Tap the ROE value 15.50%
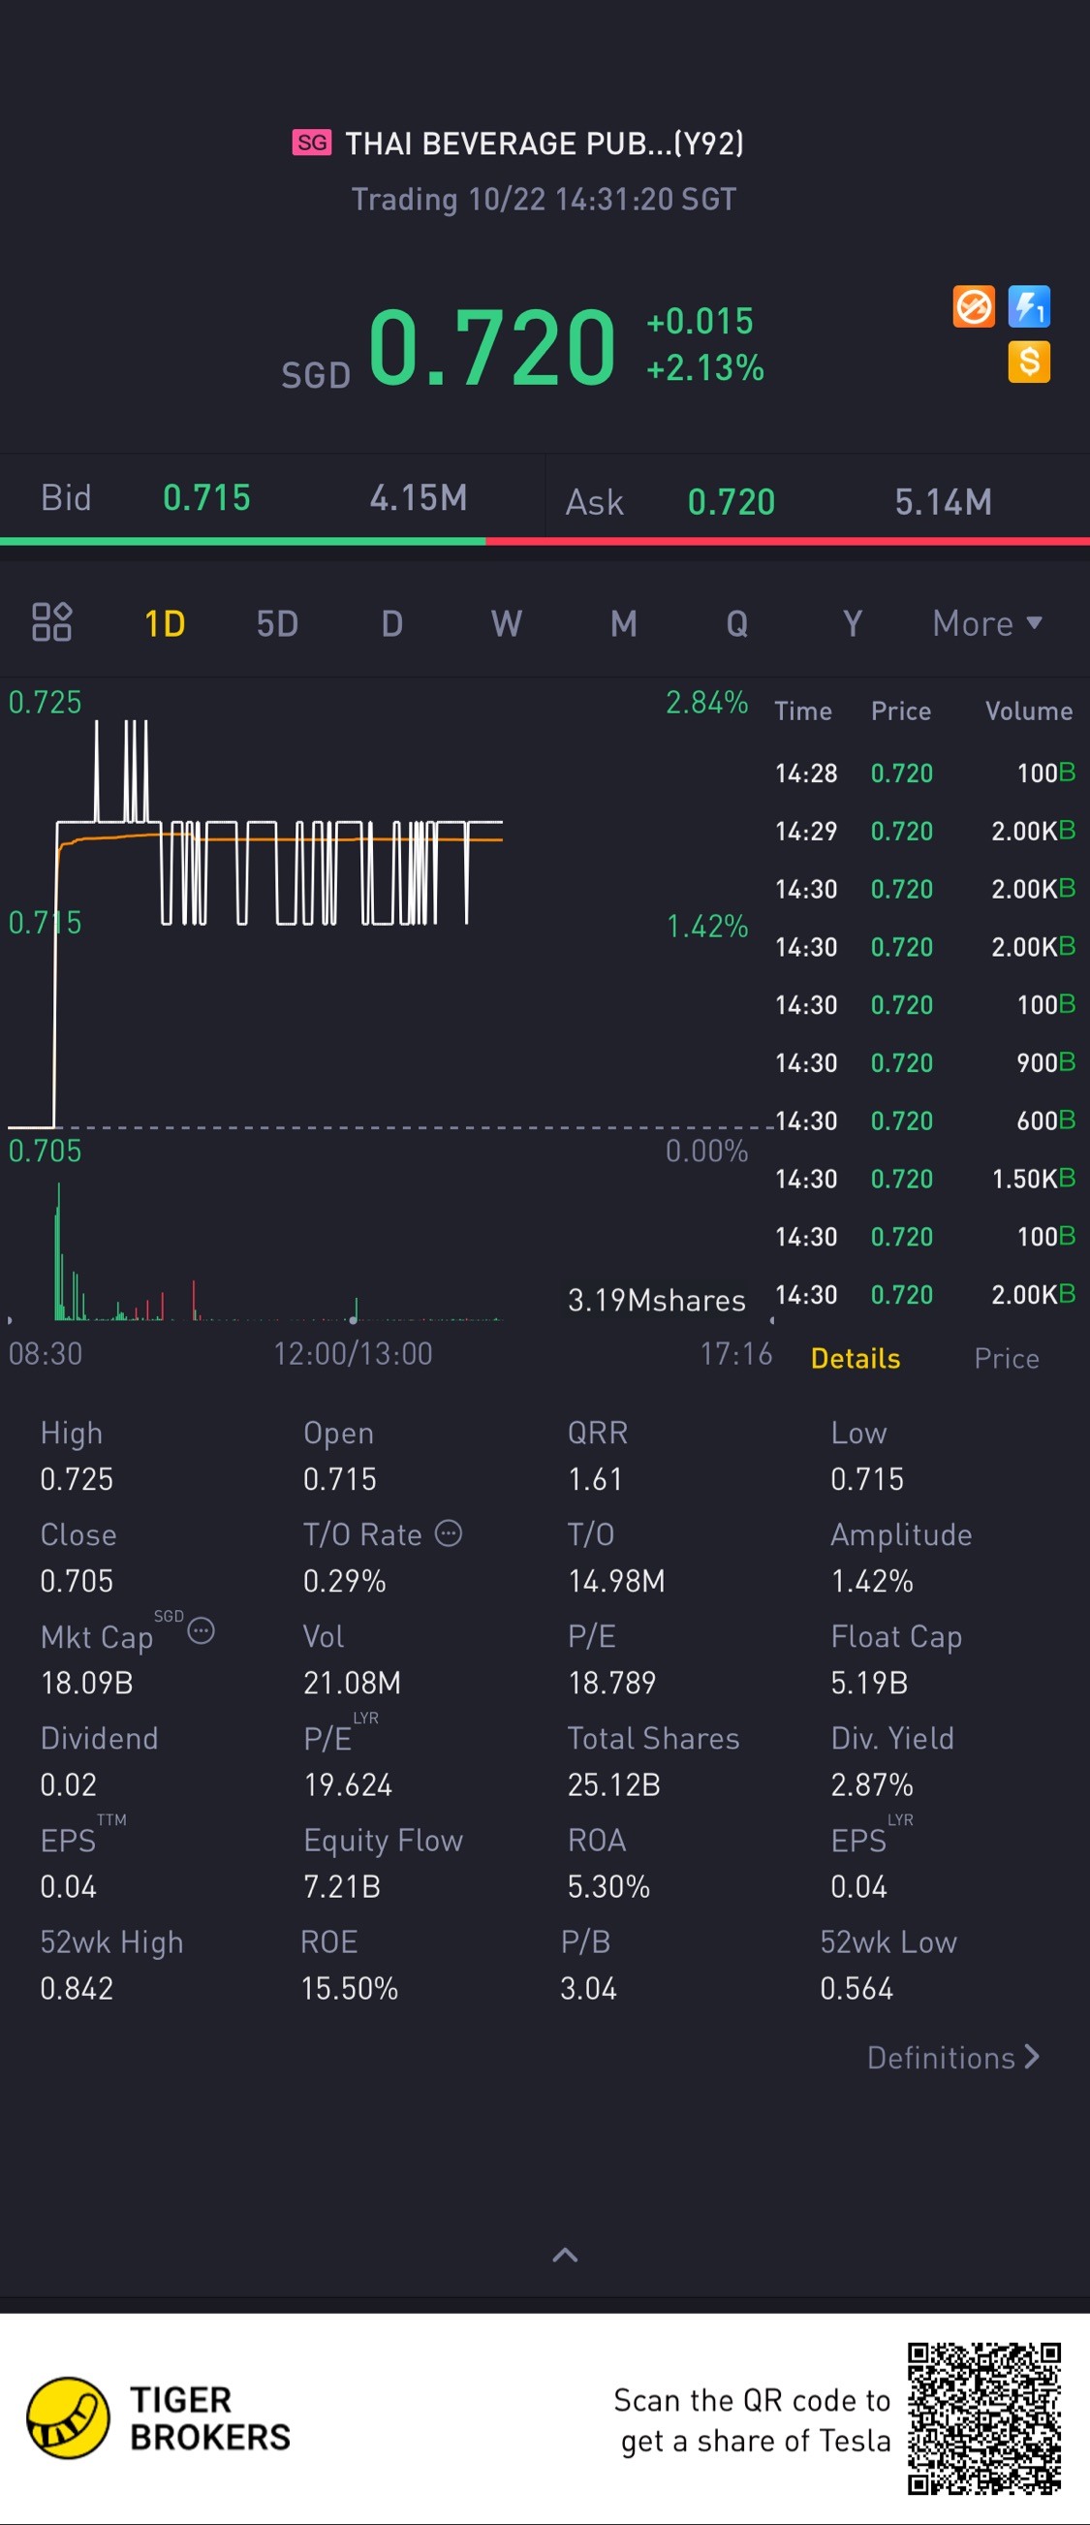The image size is (1090, 2525). tap(349, 1989)
